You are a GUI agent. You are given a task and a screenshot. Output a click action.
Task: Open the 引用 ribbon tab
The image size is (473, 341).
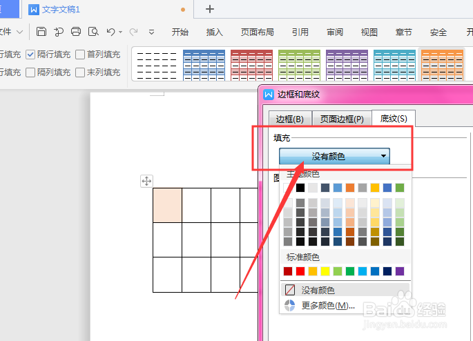tap(300, 32)
